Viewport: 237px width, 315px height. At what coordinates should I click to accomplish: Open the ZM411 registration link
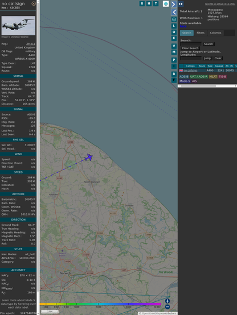point(31,44)
